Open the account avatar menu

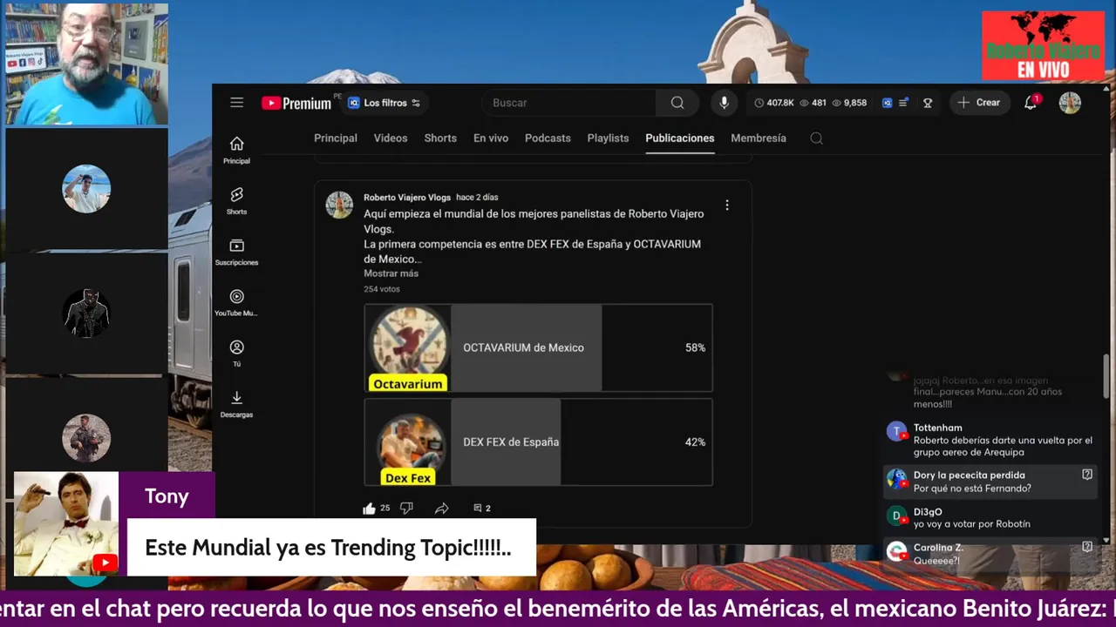point(1070,103)
